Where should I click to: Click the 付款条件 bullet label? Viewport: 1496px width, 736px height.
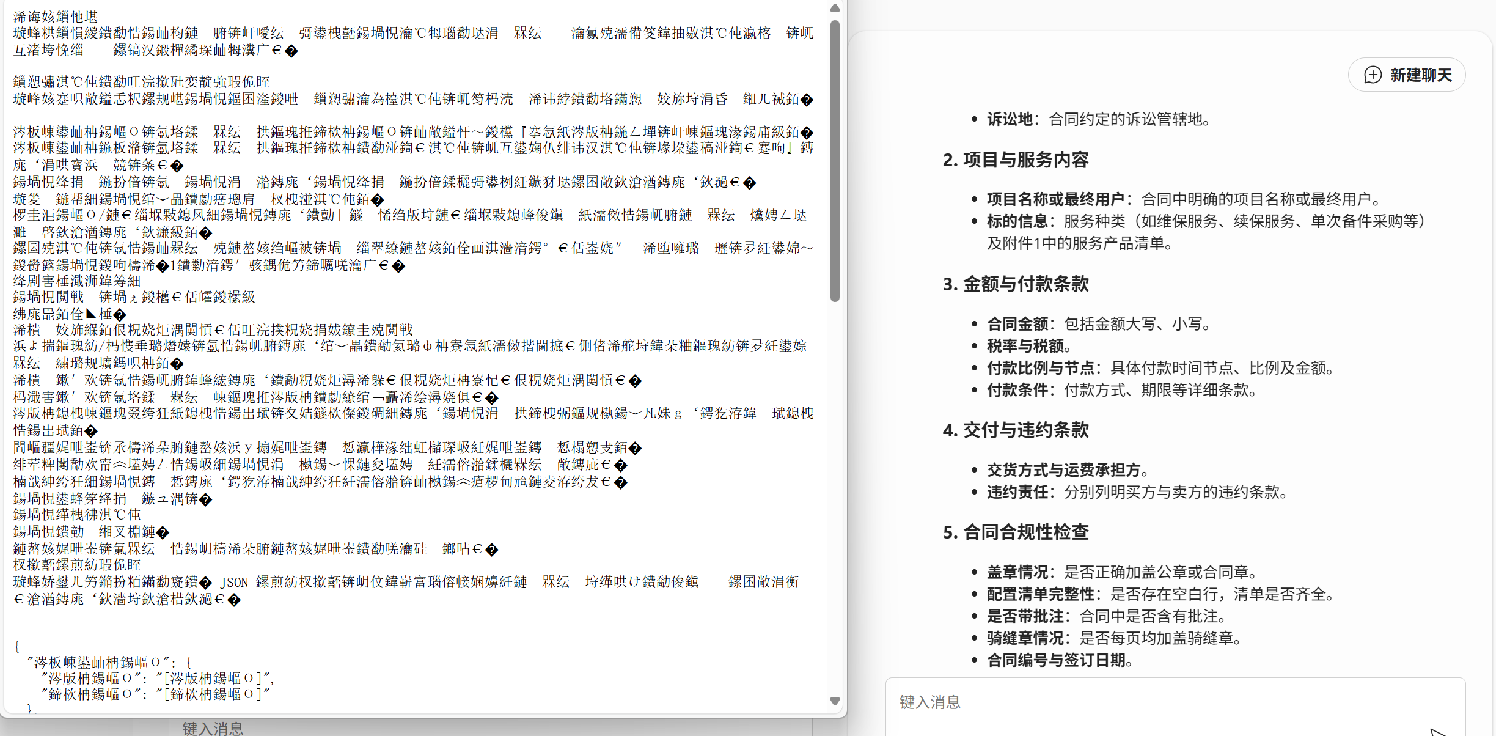[x=1018, y=390]
